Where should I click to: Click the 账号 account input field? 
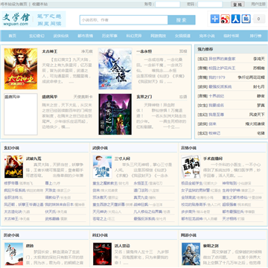click(x=167, y=4)
